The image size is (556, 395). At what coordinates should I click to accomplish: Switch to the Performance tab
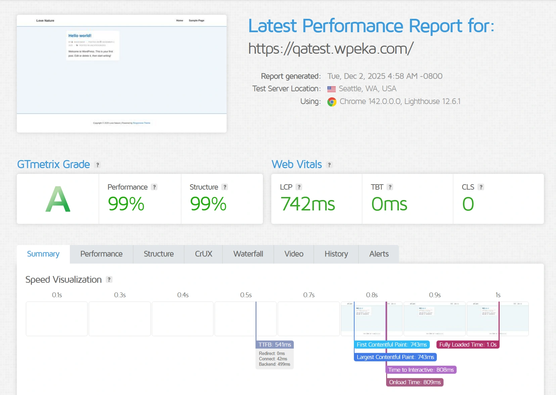(x=101, y=254)
